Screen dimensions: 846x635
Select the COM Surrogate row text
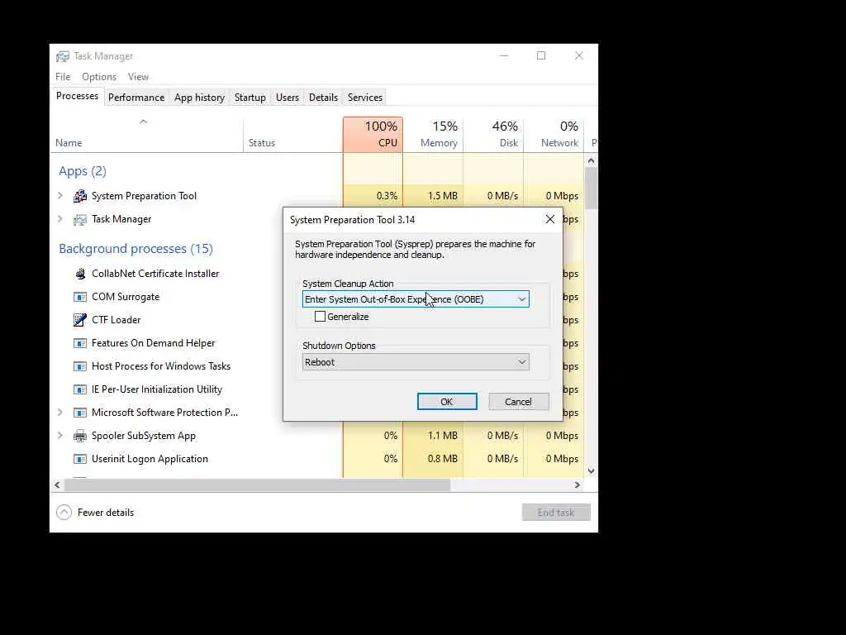click(126, 297)
